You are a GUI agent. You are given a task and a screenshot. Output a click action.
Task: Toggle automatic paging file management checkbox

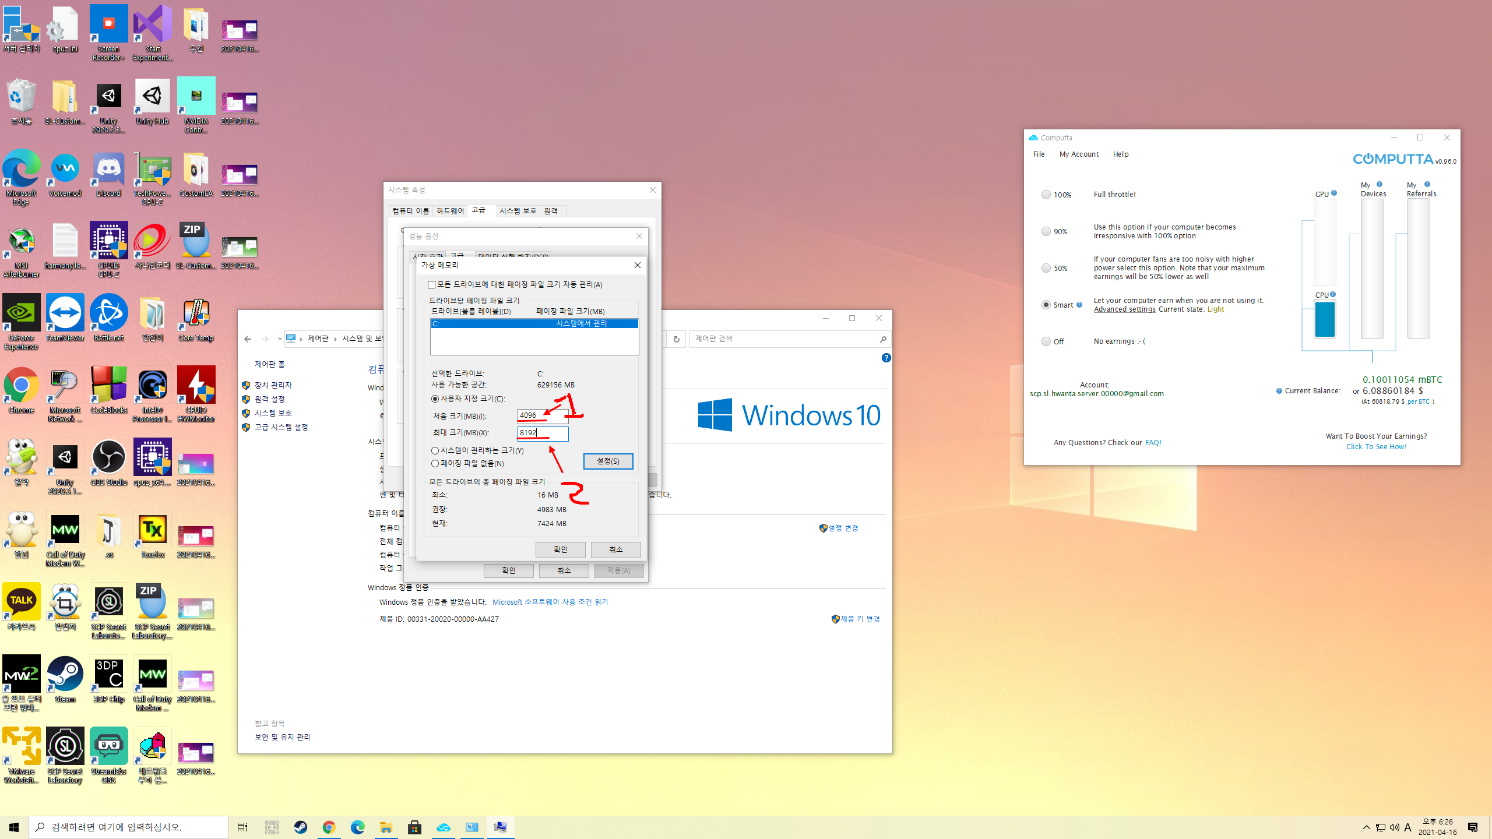click(x=431, y=285)
